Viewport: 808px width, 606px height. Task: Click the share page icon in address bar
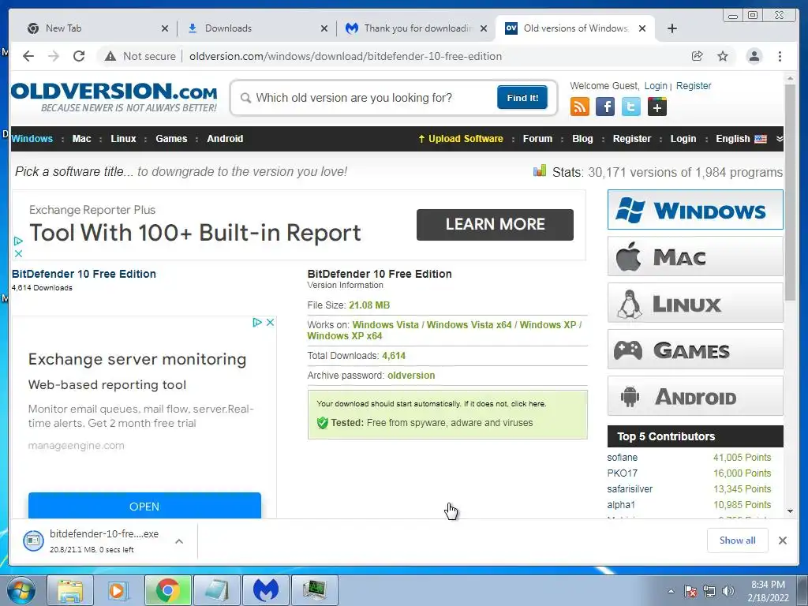698,56
